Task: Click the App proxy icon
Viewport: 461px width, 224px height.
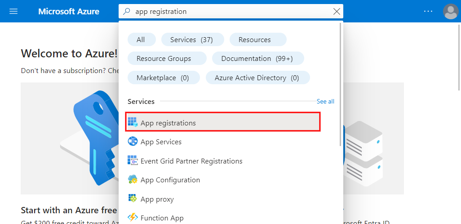Action: coord(133,198)
